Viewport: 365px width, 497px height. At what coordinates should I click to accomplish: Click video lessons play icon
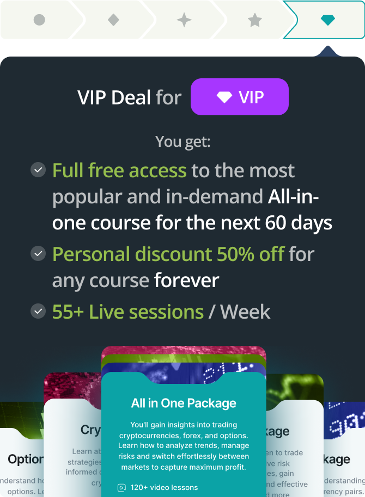point(121,488)
